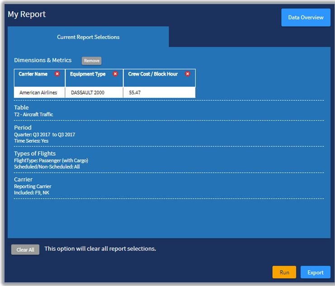Select the Equipment Type column header
The height and width of the screenshot is (286, 335).
pos(88,74)
